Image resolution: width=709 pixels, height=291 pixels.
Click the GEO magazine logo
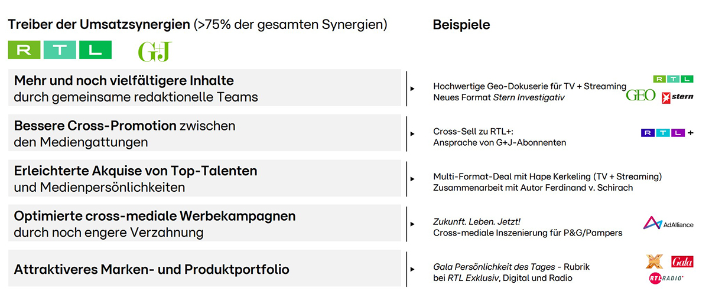tap(640, 96)
